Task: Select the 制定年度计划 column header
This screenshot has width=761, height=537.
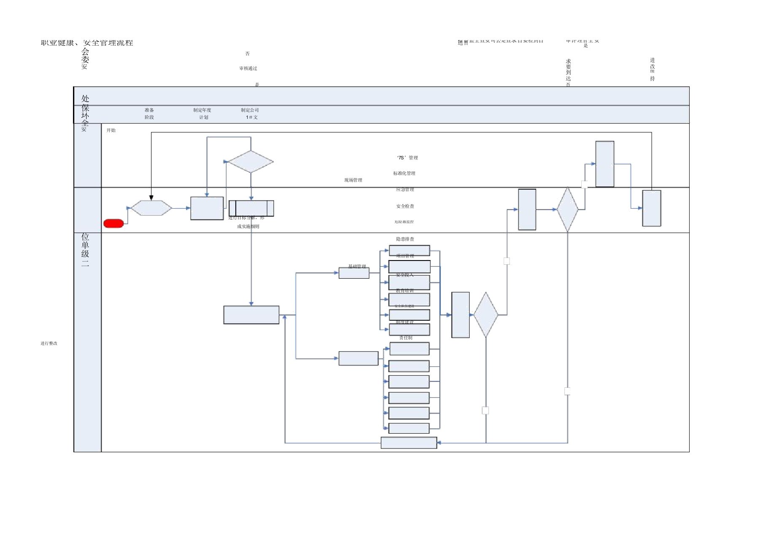Action: pyautogui.click(x=202, y=113)
